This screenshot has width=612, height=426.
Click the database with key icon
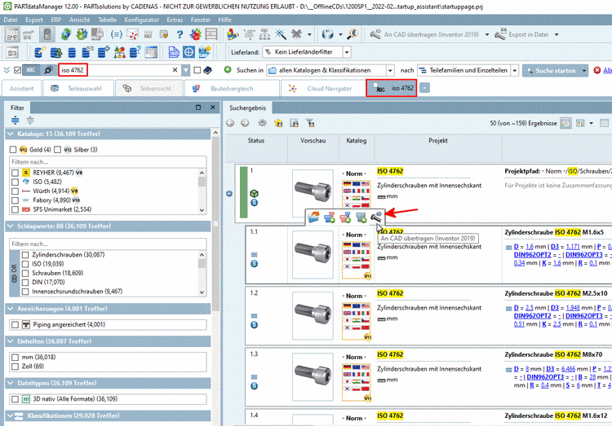click(40, 52)
